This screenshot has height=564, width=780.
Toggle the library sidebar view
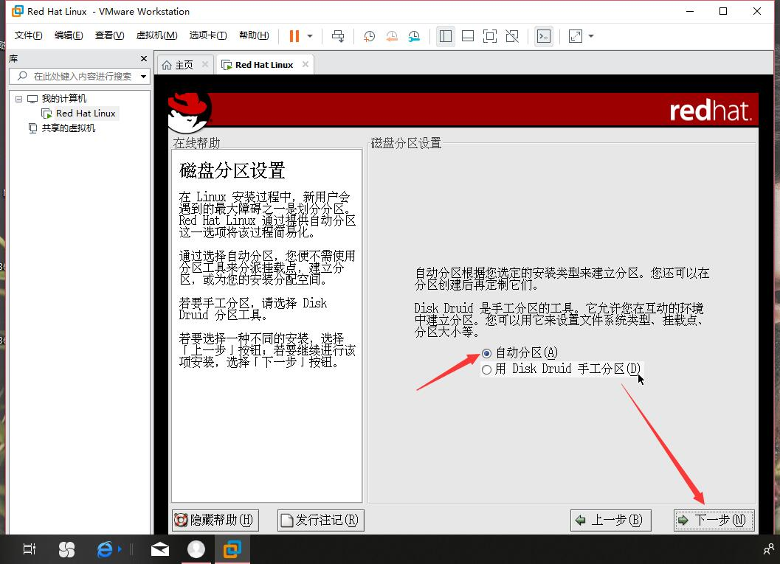point(446,36)
